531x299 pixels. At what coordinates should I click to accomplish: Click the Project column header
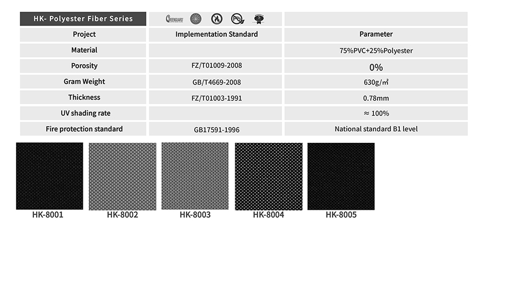[84, 35]
